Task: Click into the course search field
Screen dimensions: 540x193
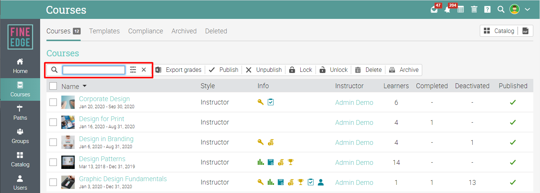Action: pyautogui.click(x=94, y=70)
